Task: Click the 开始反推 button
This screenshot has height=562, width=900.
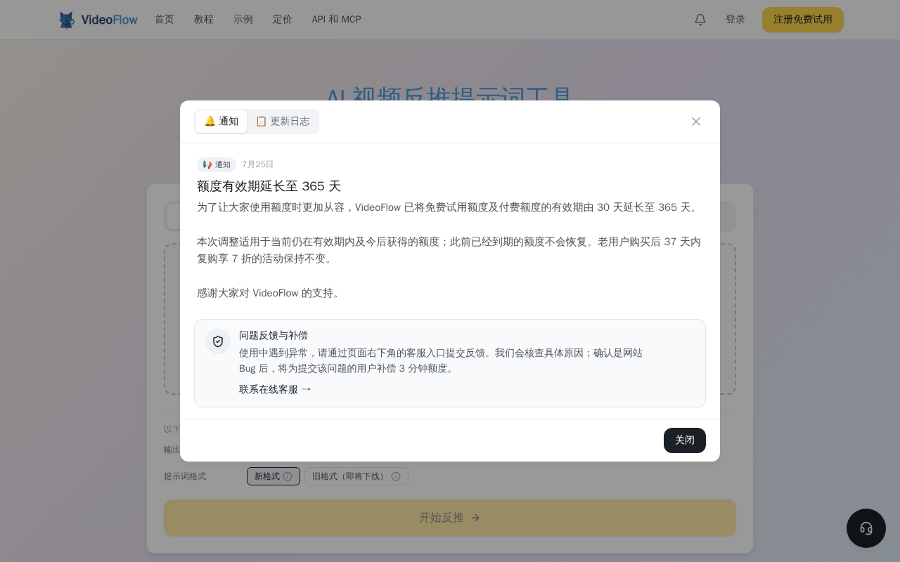Action: pyautogui.click(x=450, y=518)
